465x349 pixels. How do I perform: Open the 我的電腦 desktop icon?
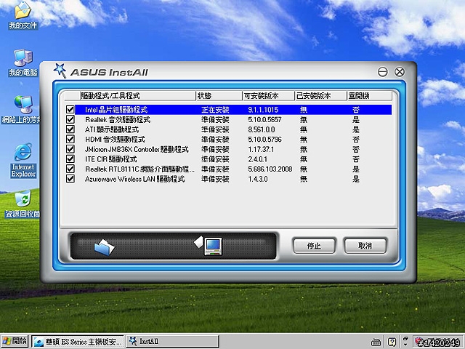pos(23,63)
